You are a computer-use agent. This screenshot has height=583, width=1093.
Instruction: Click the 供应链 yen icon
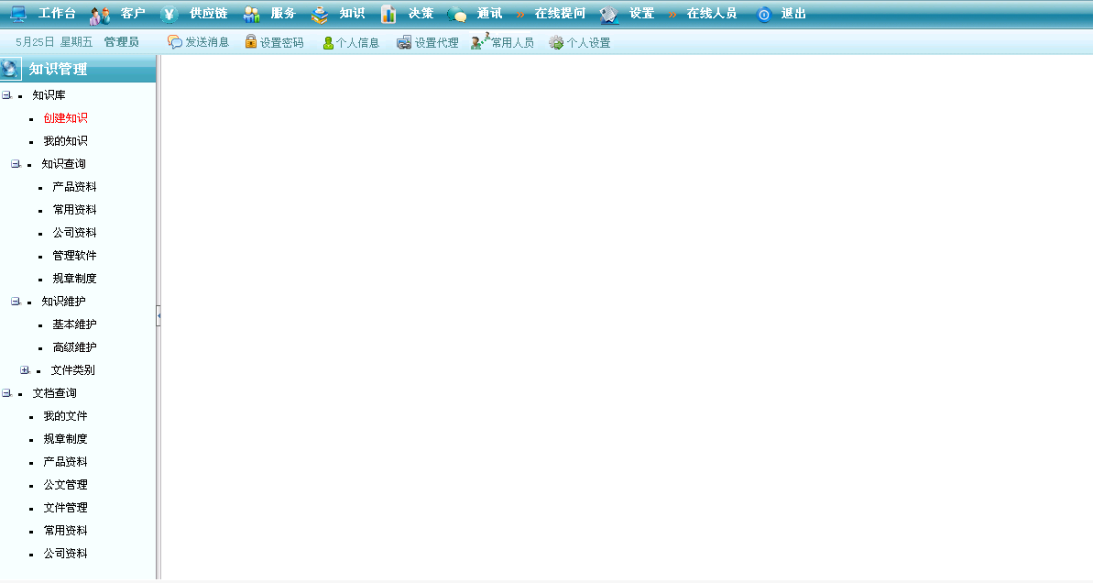point(169,14)
